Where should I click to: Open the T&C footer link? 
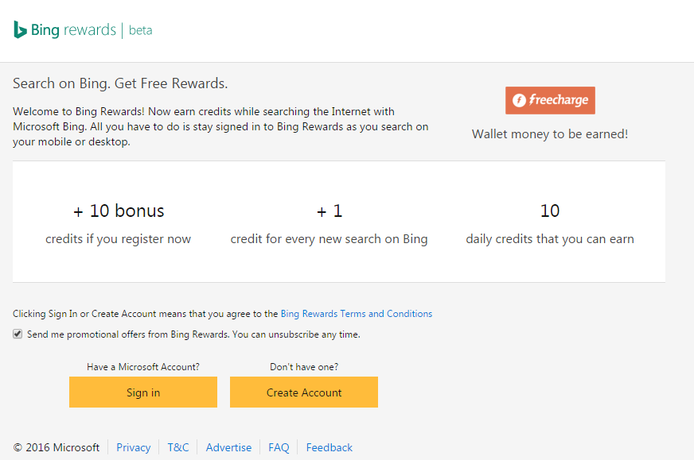pyautogui.click(x=178, y=447)
